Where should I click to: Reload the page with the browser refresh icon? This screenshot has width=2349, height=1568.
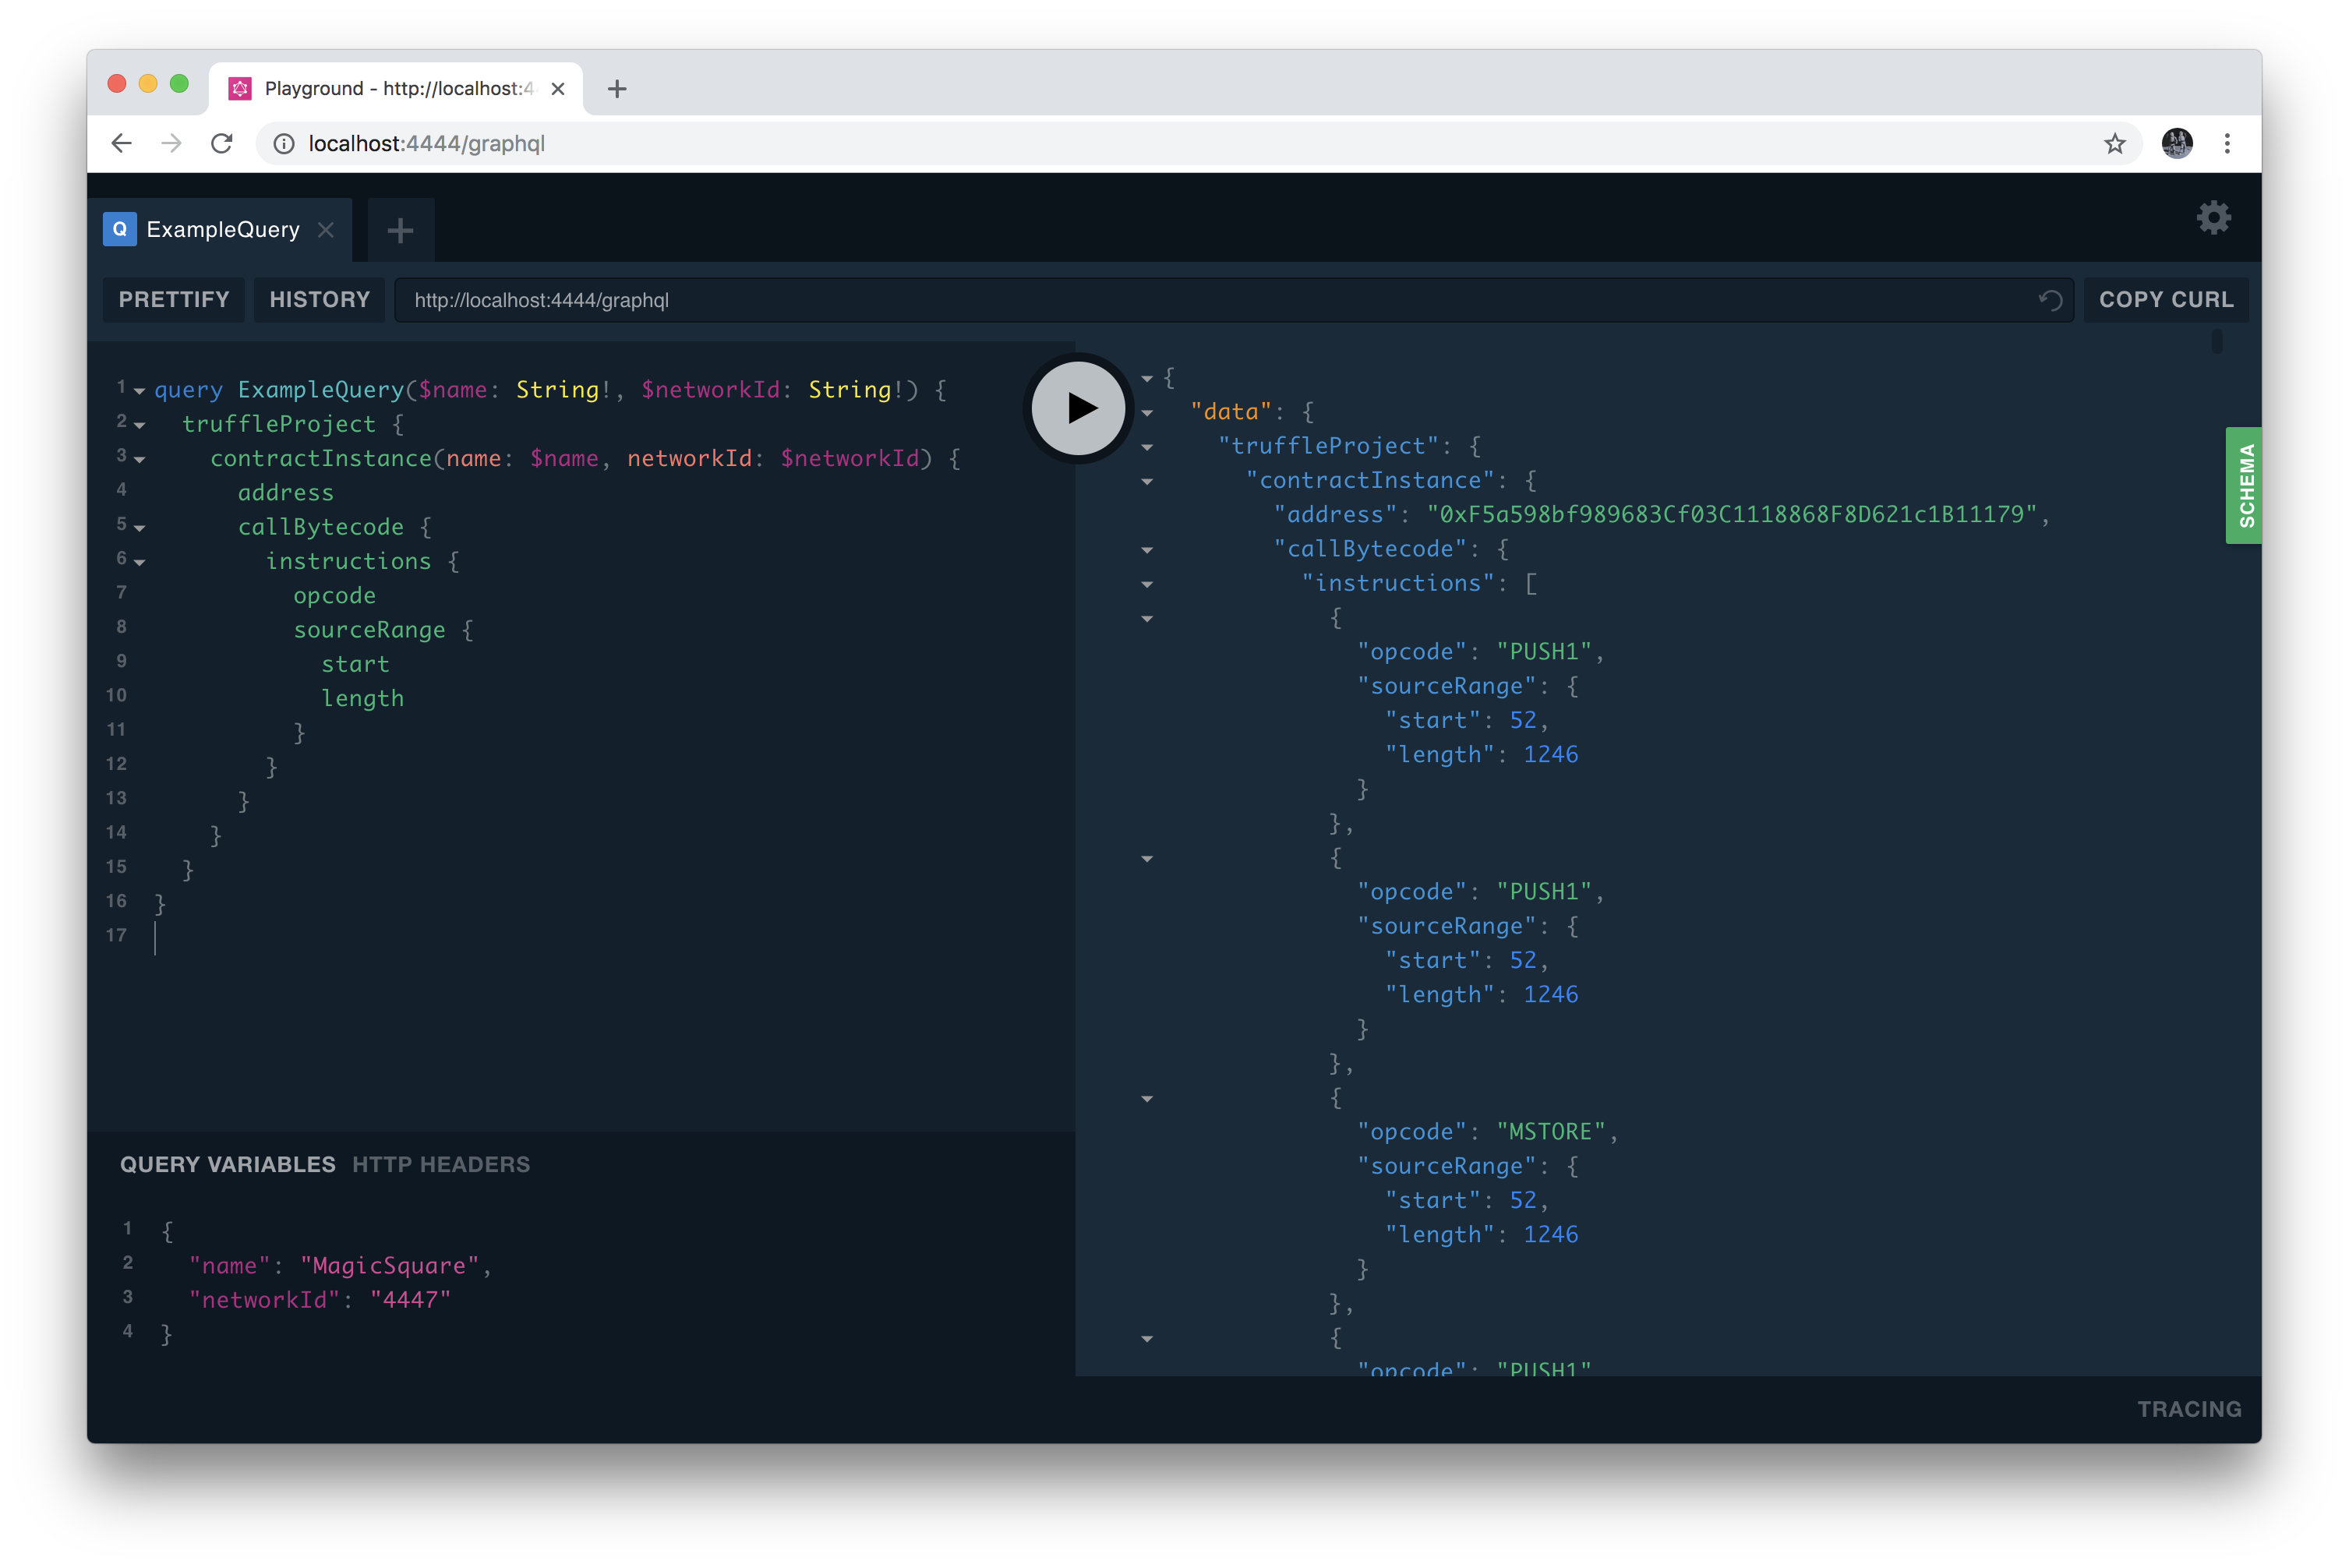(x=222, y=143)
